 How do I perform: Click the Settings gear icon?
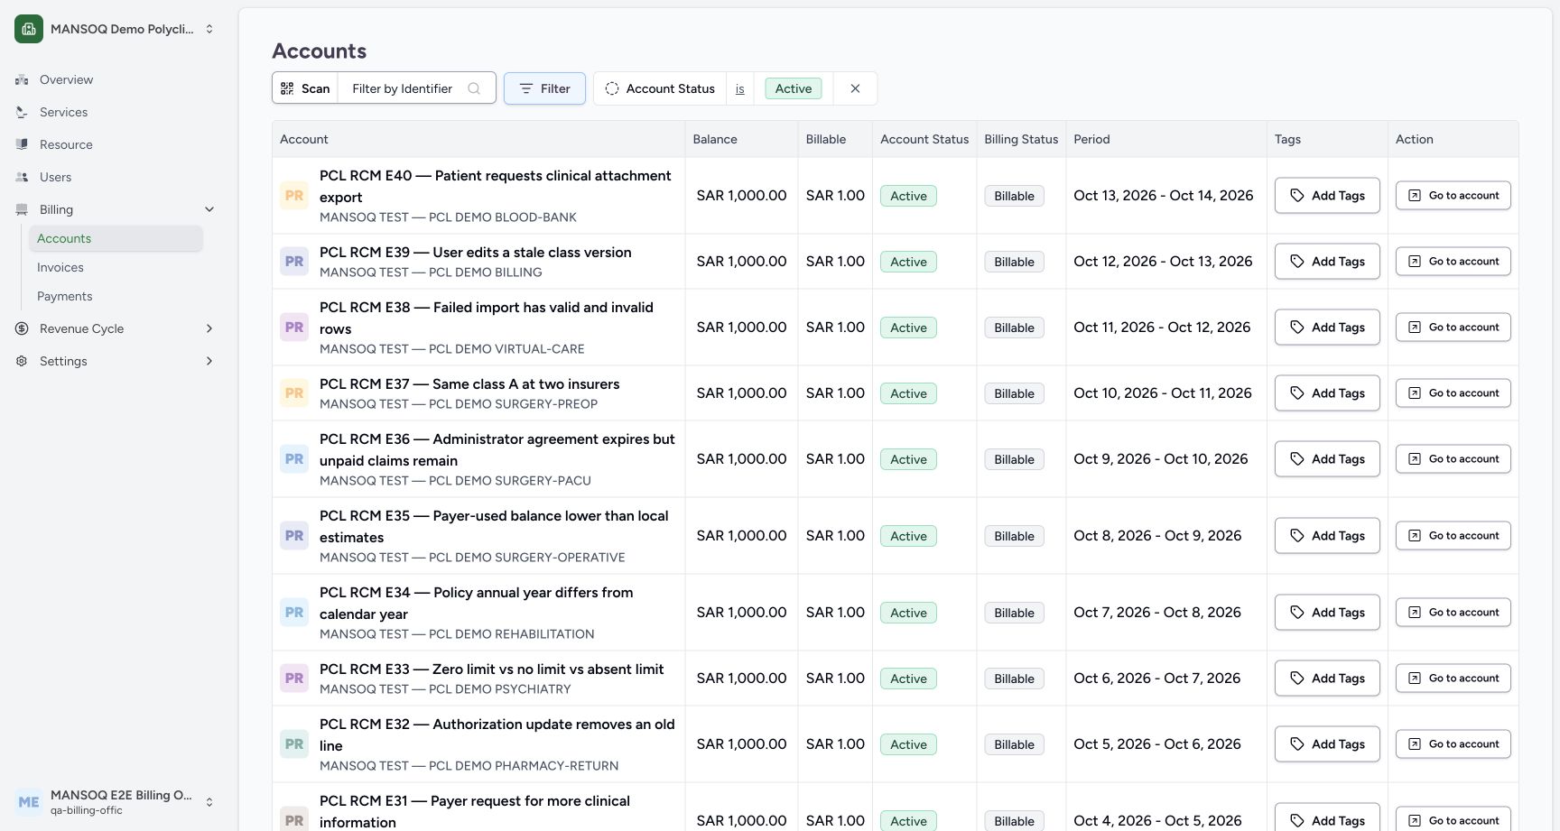pos(22,361)
